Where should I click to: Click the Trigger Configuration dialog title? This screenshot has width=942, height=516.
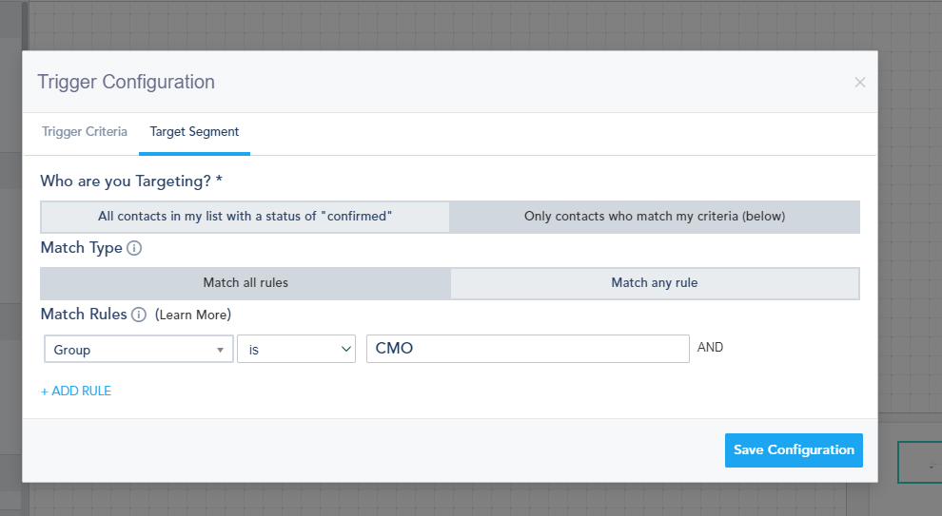[x=127, y=82]
